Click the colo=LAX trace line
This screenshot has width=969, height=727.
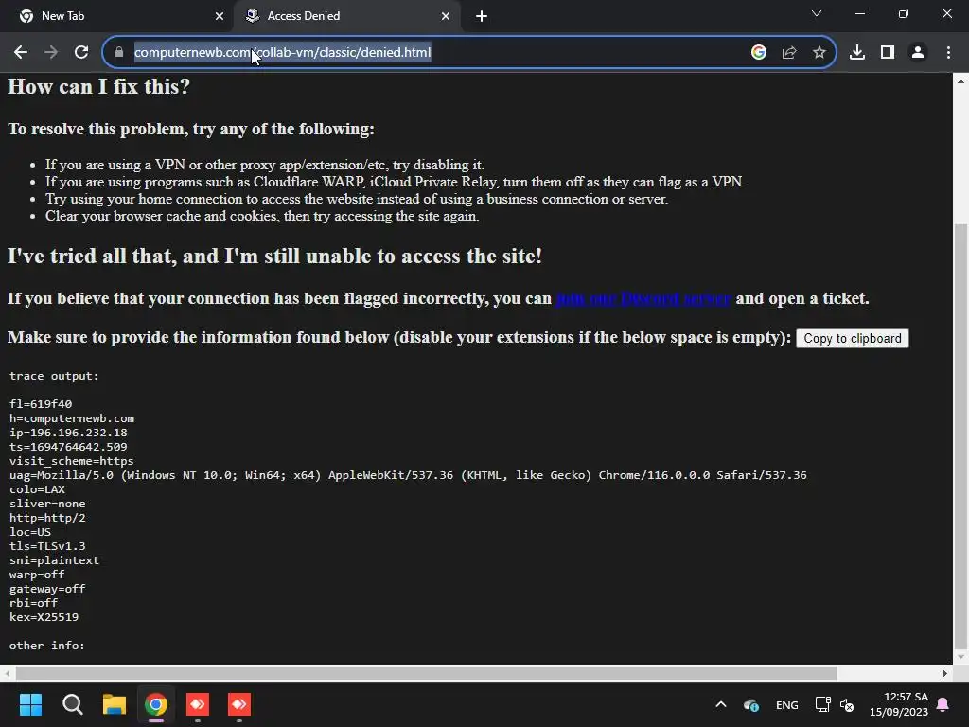(x=37, y=489)
